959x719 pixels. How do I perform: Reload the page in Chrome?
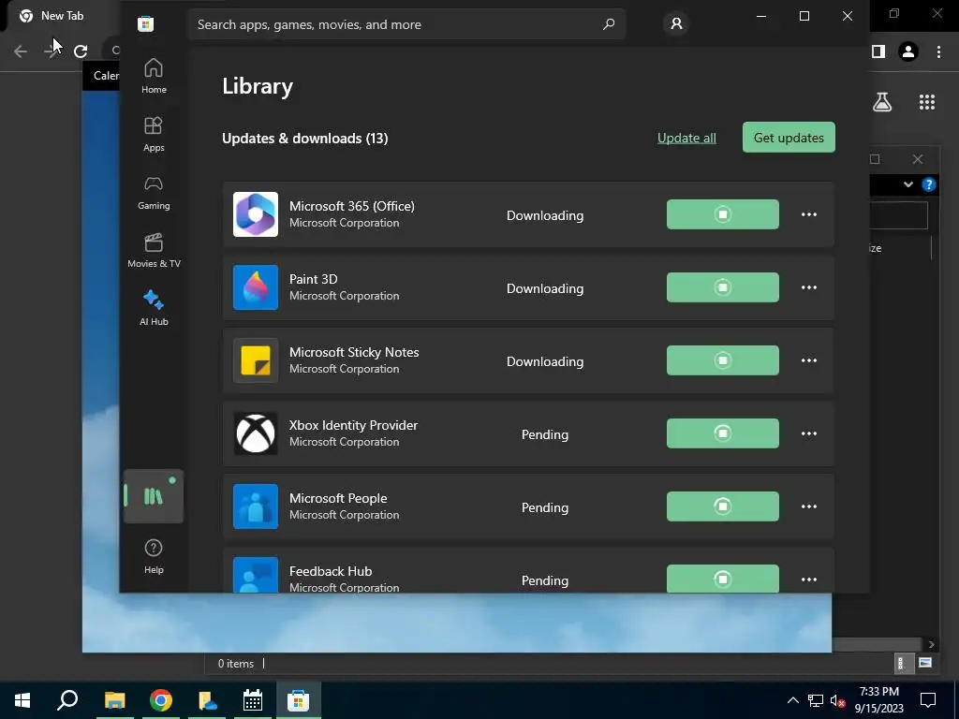[x=81, y=51]
